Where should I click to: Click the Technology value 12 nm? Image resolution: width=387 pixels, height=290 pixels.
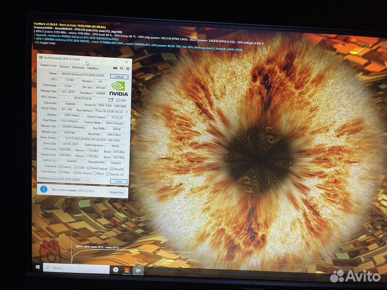pos(68,86)
